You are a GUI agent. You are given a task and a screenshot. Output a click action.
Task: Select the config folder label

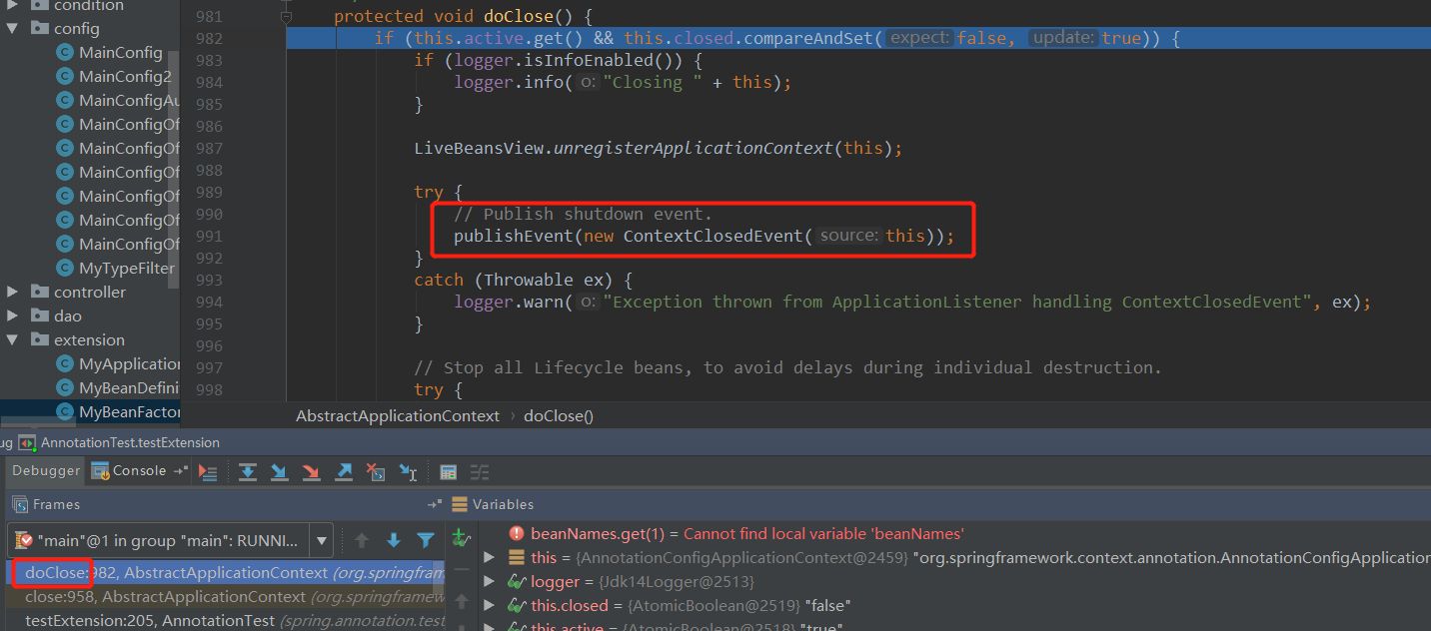point(77,28)
